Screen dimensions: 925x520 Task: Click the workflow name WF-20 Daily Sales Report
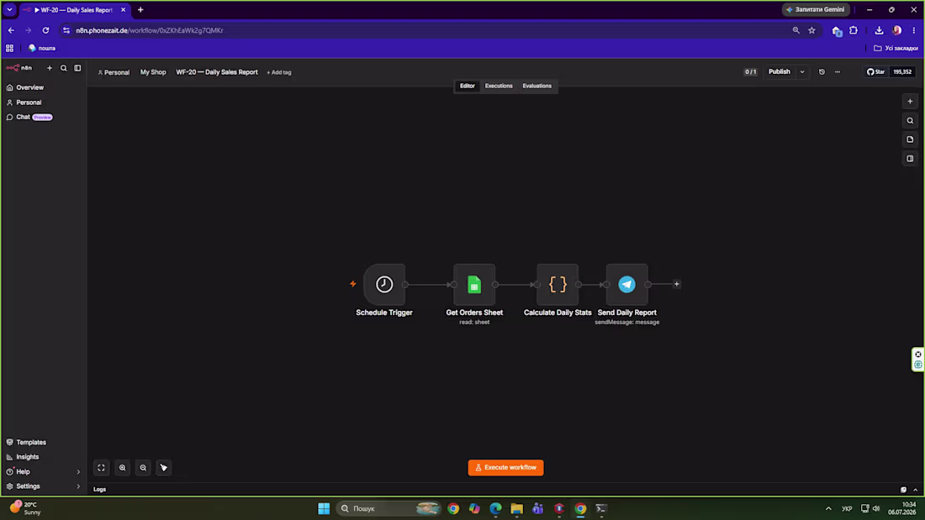click(x=216, y=72)
